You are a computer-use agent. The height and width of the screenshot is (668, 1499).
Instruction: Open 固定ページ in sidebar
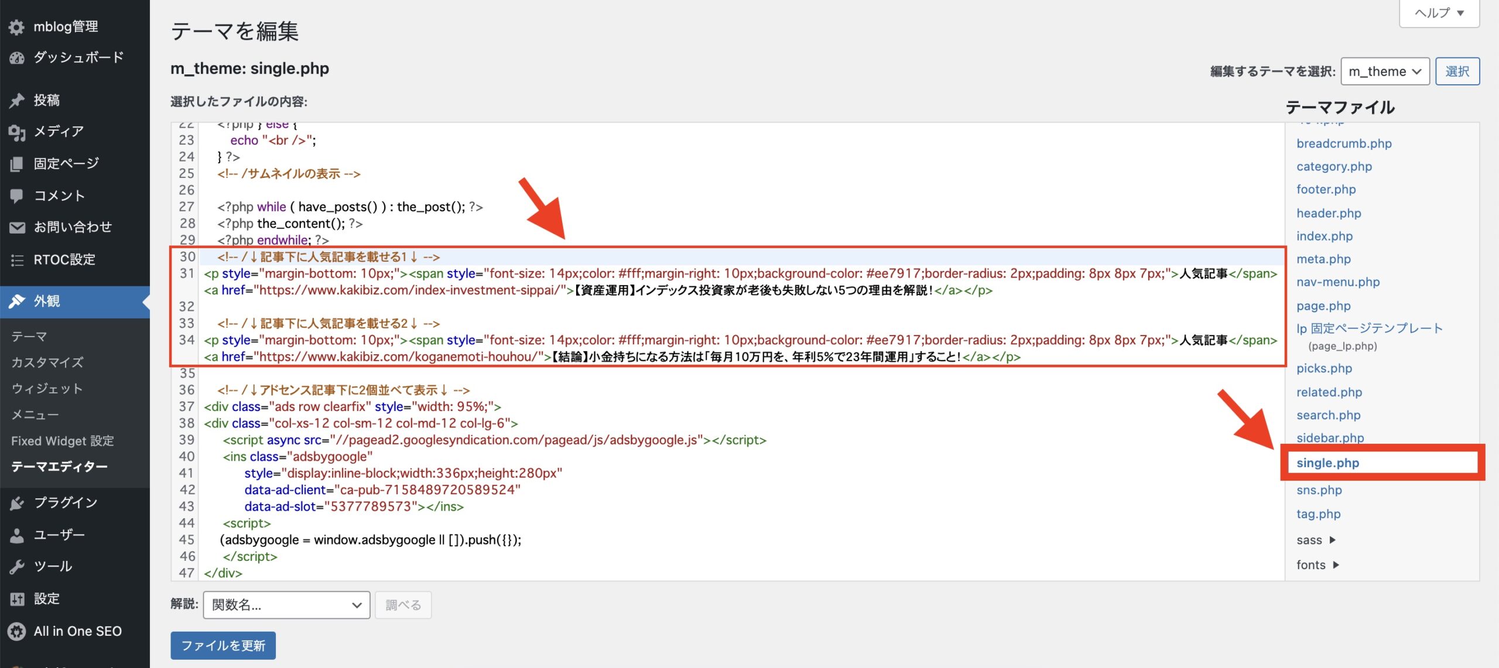[x=66, y=163]
